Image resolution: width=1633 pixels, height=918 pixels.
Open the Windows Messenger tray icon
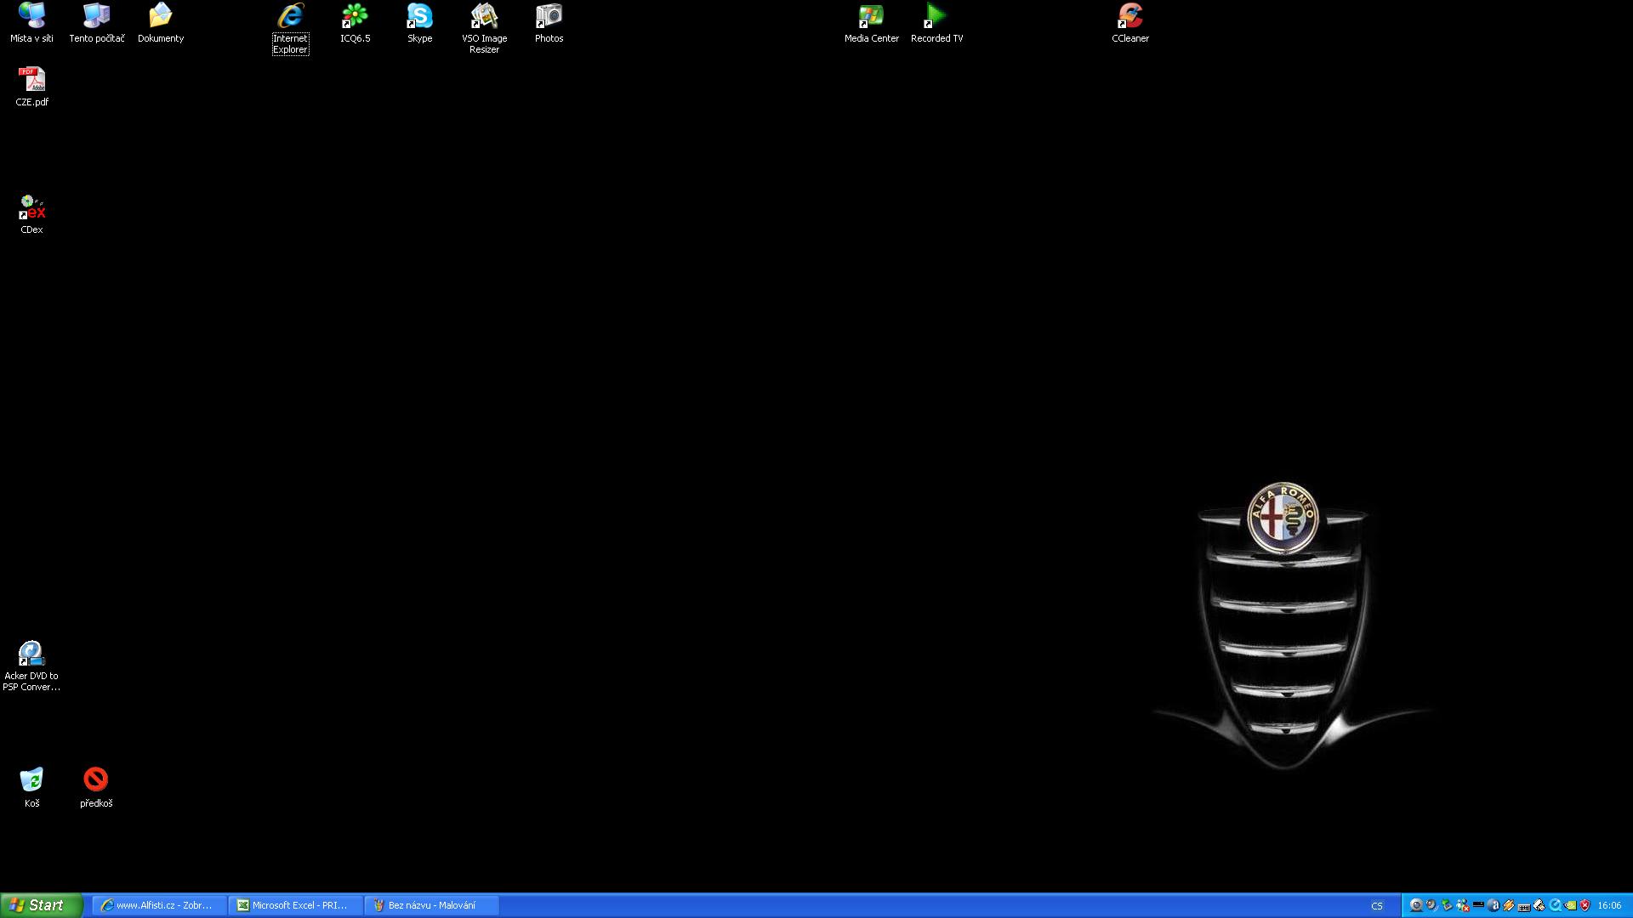coord(1463,905)
